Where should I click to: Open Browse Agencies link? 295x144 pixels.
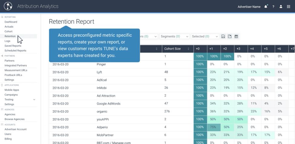point(15,119)
